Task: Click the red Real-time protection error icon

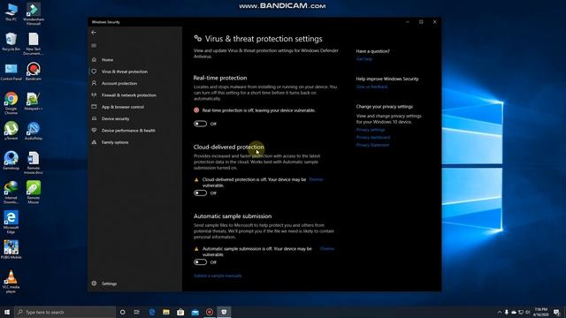Action: [196, 110]
